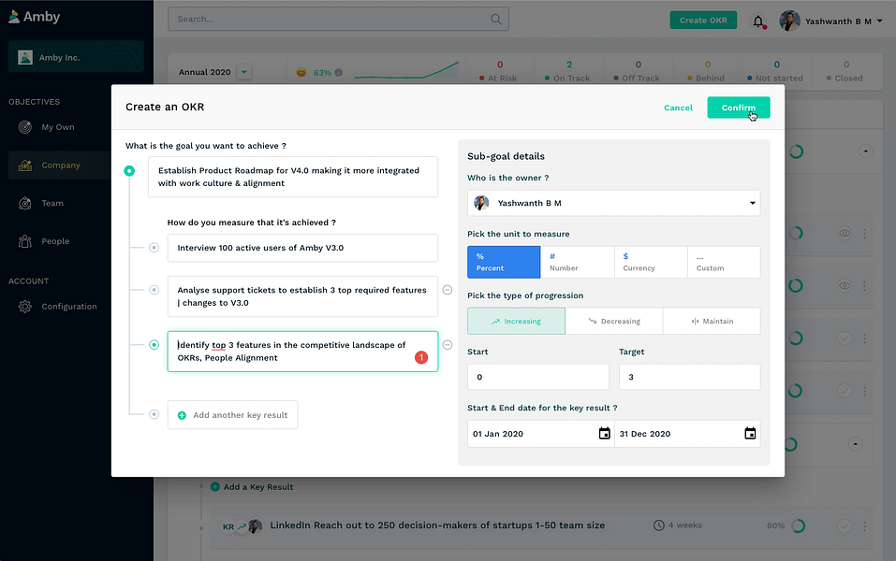Click the Create OKR button
The image size is (896, 561).
click(x=703, y=20)
